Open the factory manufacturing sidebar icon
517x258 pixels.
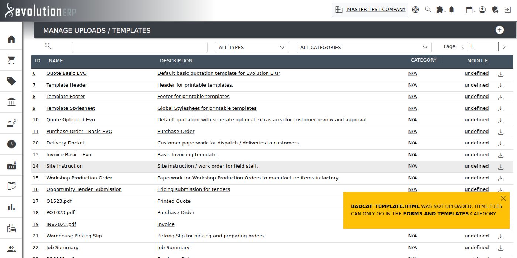point(11,165)
